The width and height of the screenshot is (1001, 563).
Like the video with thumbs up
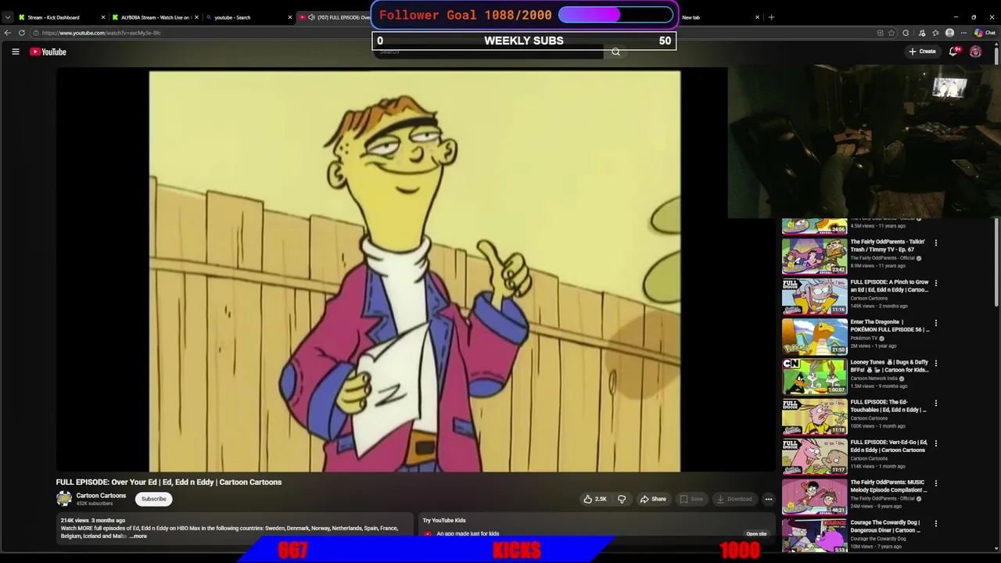pos(594,499)
